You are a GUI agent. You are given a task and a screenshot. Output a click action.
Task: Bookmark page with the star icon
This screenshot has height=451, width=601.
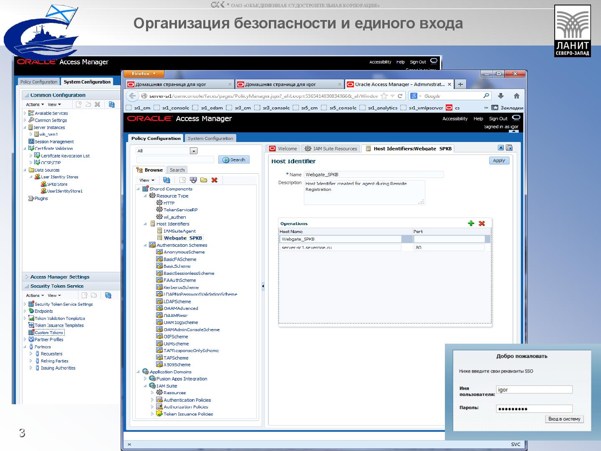pyautogui.click(x=384, y=96)
